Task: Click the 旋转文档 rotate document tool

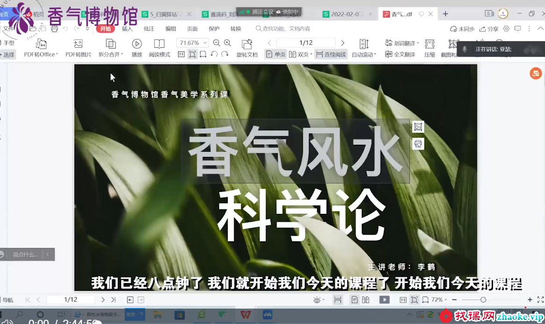Action: point(247,48)
